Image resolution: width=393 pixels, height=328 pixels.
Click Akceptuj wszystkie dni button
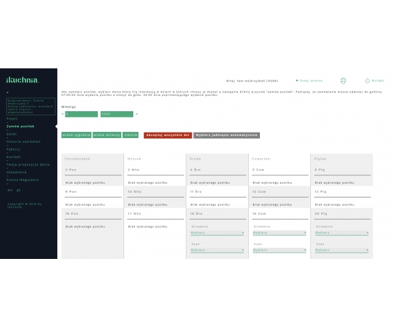click(168, 135)
